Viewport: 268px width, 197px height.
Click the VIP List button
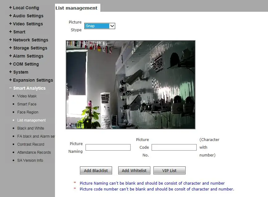tap(170, 170)
